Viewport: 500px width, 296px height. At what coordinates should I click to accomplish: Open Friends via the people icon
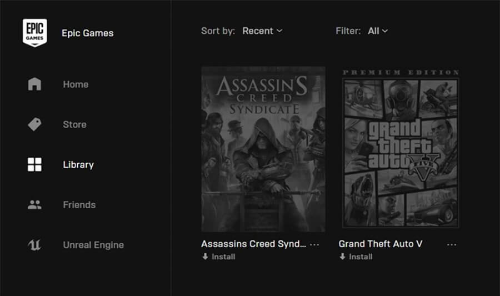coord(34,205)
